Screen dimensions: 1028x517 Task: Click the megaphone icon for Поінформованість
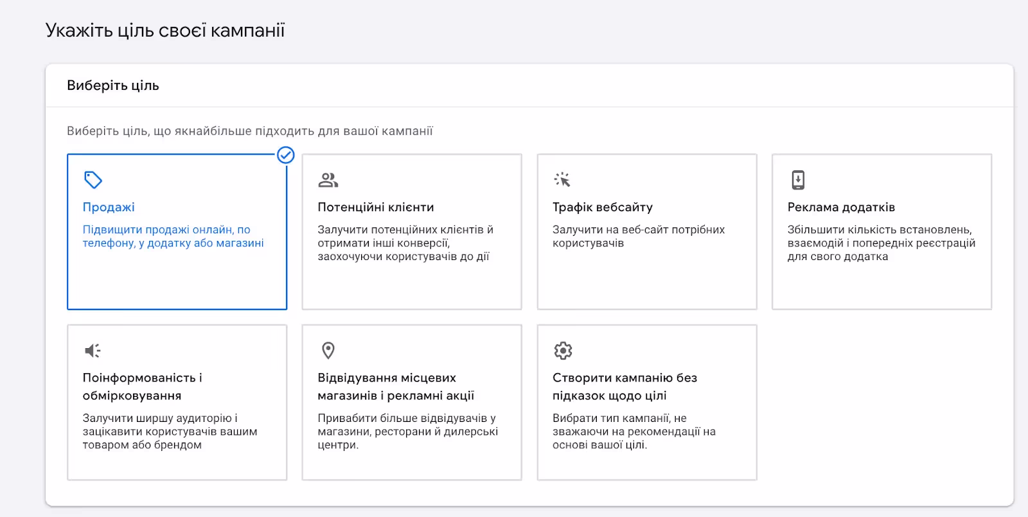click(x=93, y=351)
